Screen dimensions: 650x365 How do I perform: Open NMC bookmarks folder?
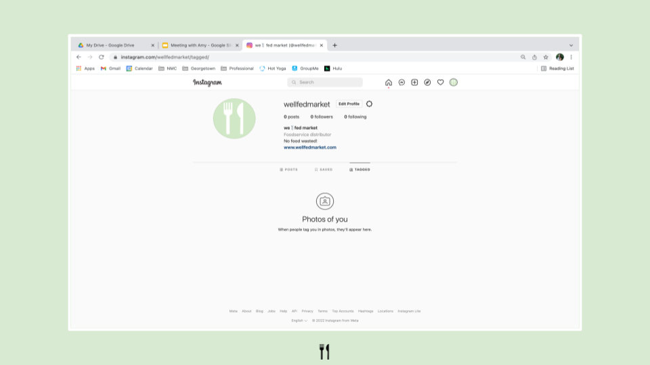coord(167,68)
